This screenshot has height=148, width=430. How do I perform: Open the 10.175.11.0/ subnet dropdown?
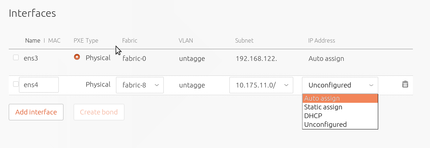[x=262, y=85]
